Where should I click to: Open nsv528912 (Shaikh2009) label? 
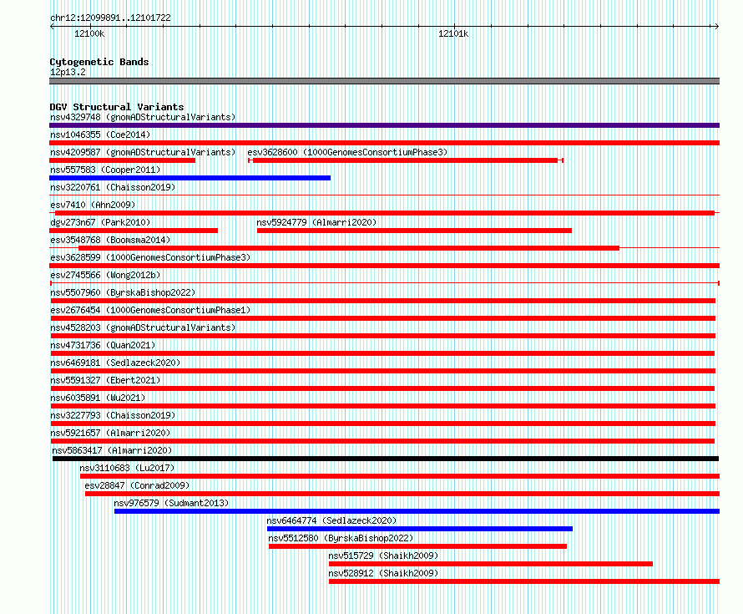383,573
